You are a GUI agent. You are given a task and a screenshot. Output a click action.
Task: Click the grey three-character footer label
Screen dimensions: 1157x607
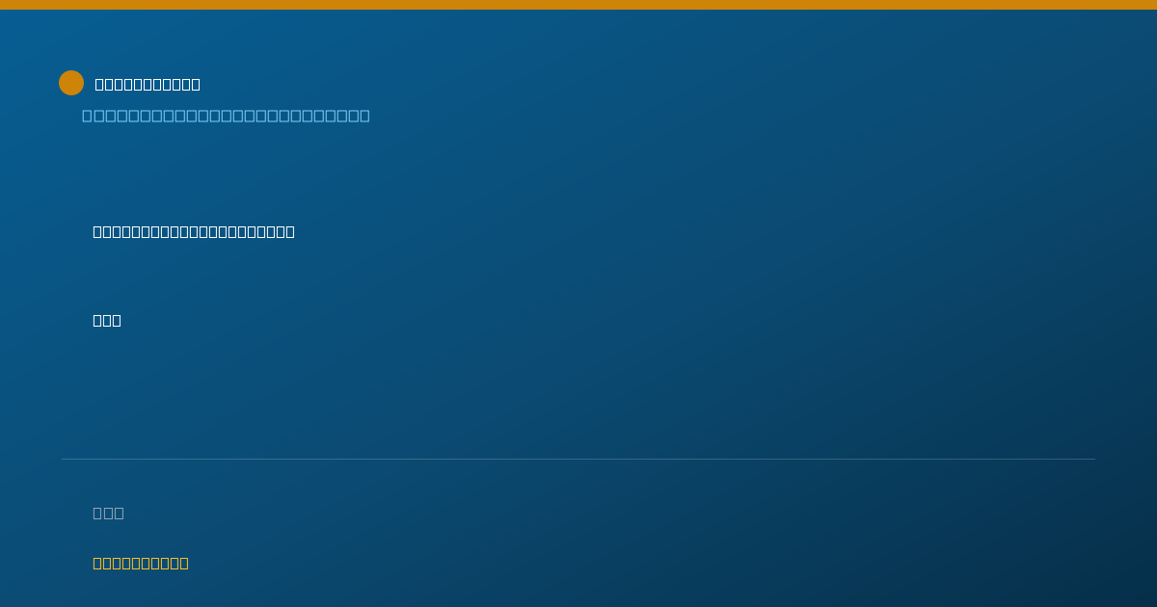pos(108,513)
